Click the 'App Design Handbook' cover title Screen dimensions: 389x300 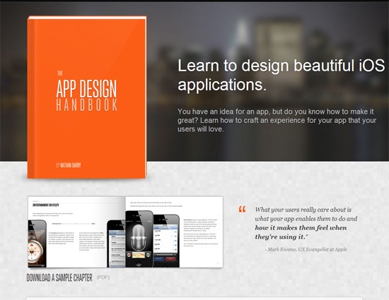point(86,95)
